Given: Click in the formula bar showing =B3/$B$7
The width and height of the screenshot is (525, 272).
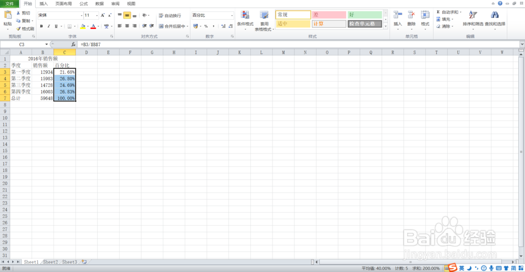Looking at the screenshot, I should coord(298,44).
